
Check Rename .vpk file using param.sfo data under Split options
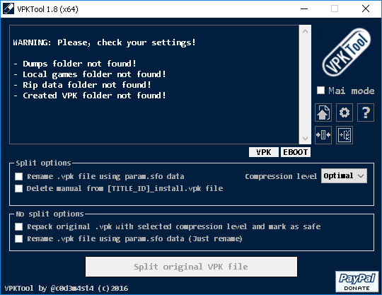[19, 176]
